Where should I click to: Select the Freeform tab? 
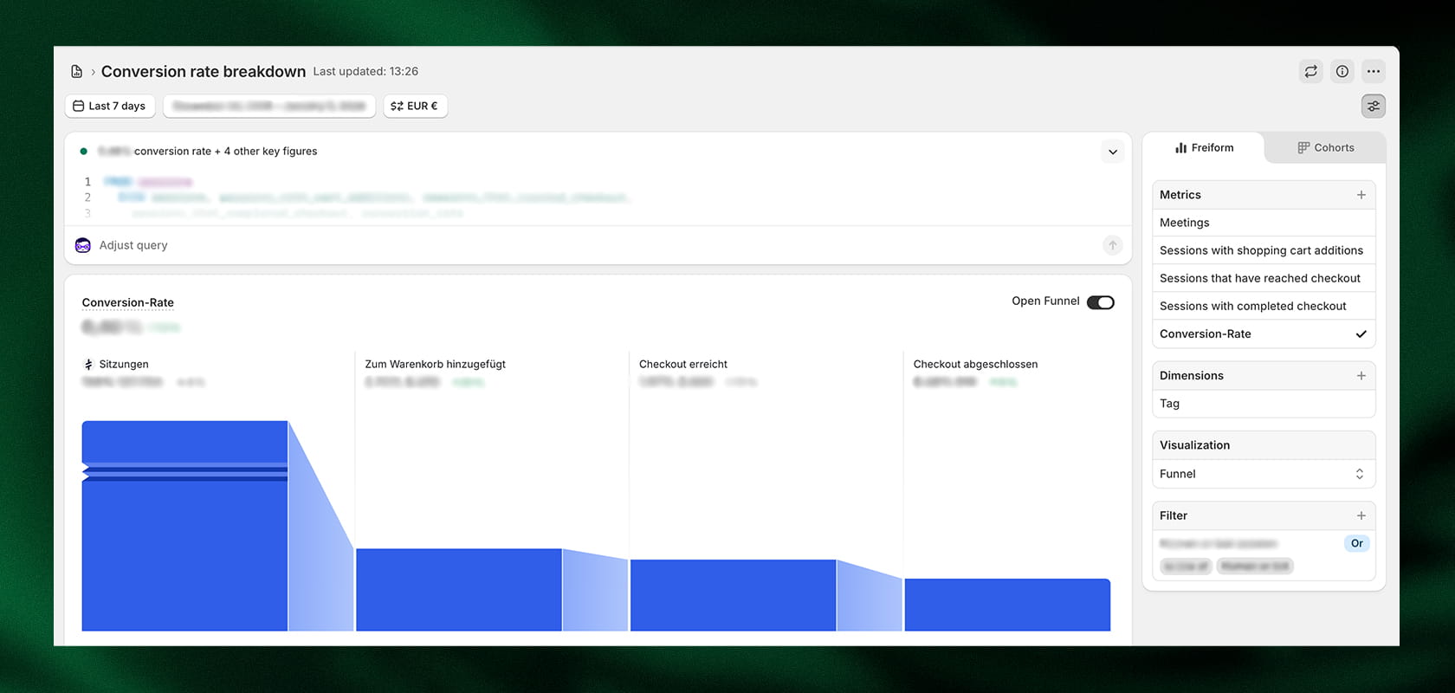[x=1204, y=148]
